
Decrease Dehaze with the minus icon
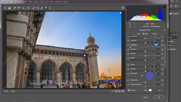coord(128,69)
